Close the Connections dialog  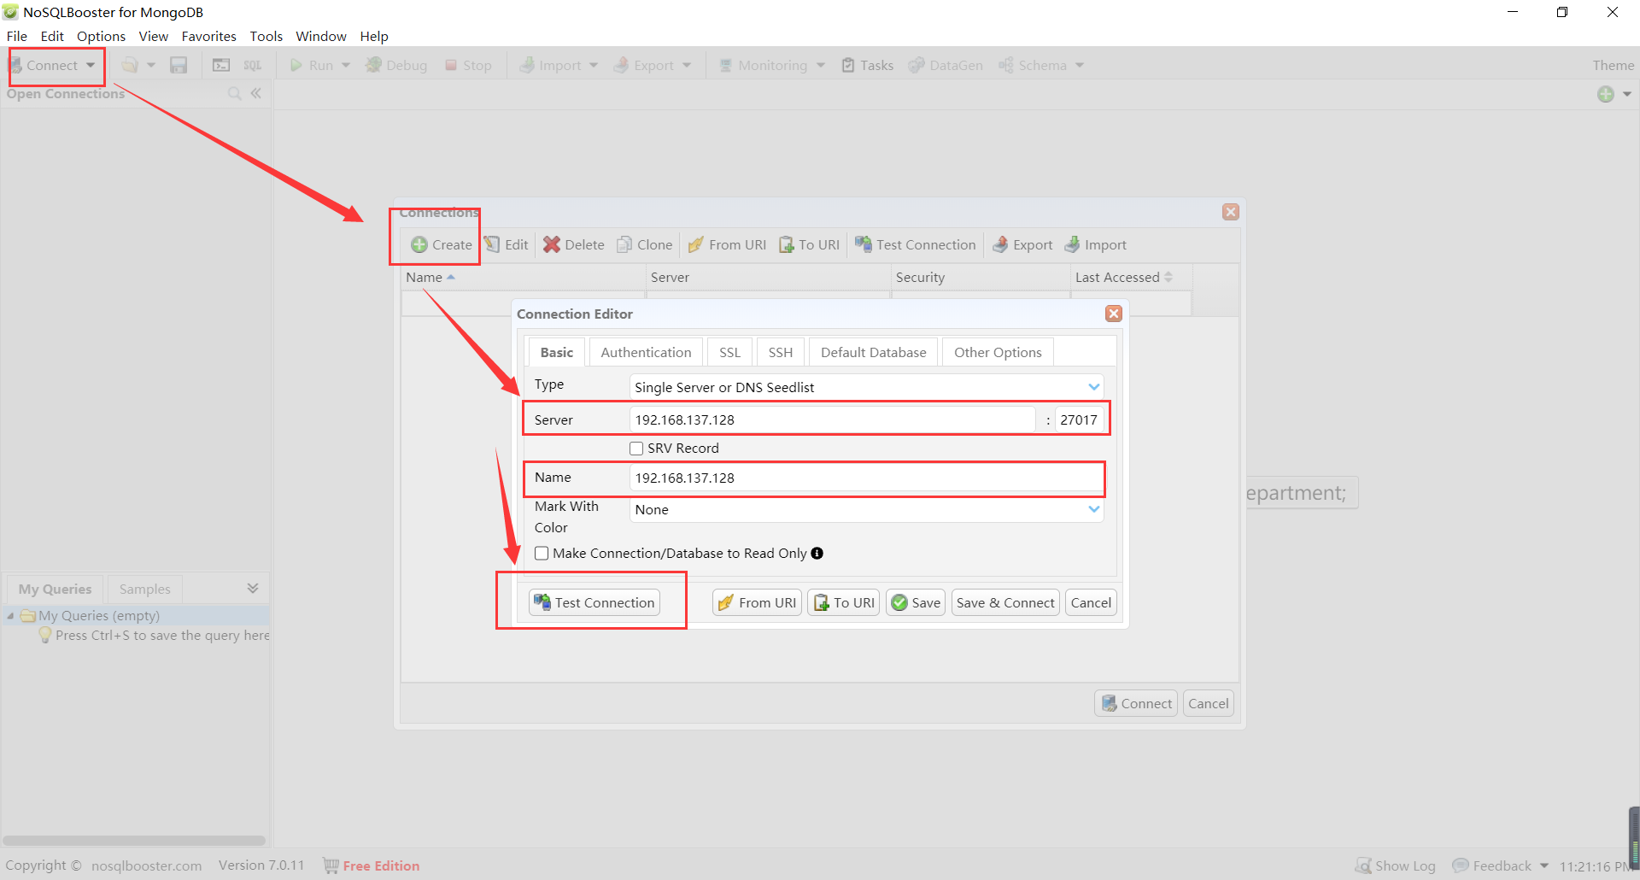point(1230,212)
